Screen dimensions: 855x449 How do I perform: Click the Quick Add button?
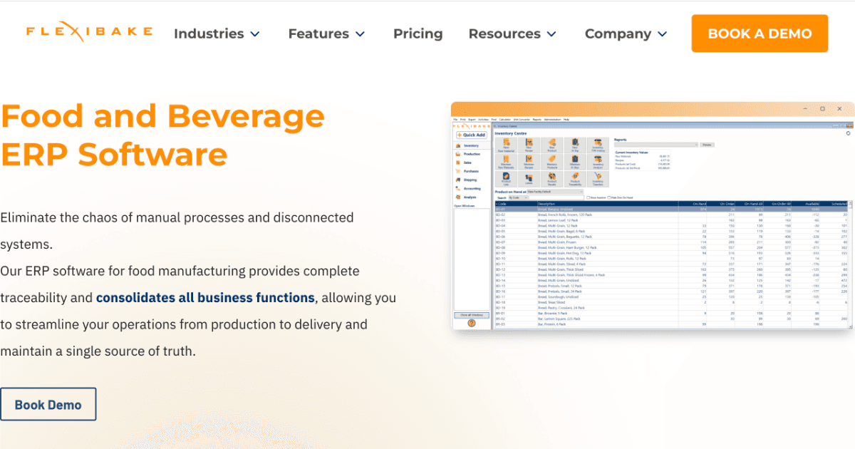[472, 135]
